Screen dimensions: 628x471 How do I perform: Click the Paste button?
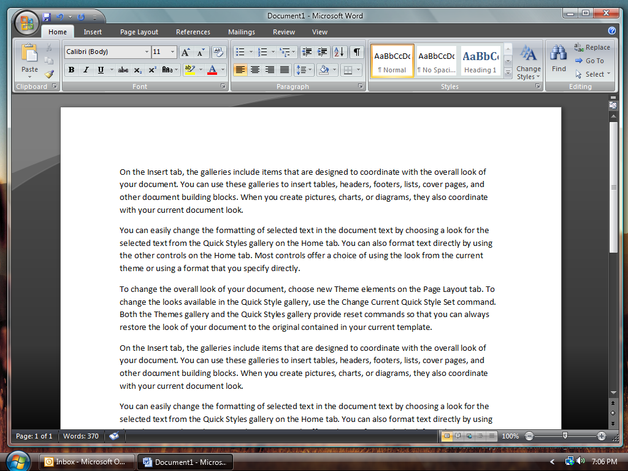pyautogui.click(x=29, y=60)
